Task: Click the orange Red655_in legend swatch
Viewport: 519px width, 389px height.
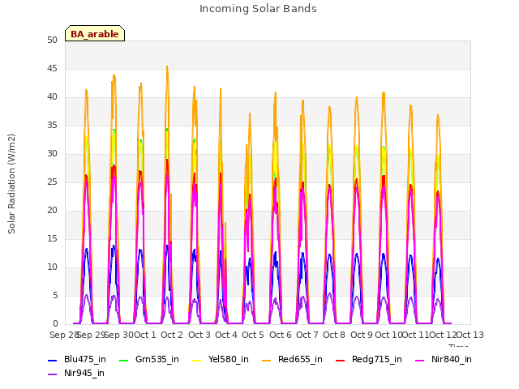Action: 267,360
